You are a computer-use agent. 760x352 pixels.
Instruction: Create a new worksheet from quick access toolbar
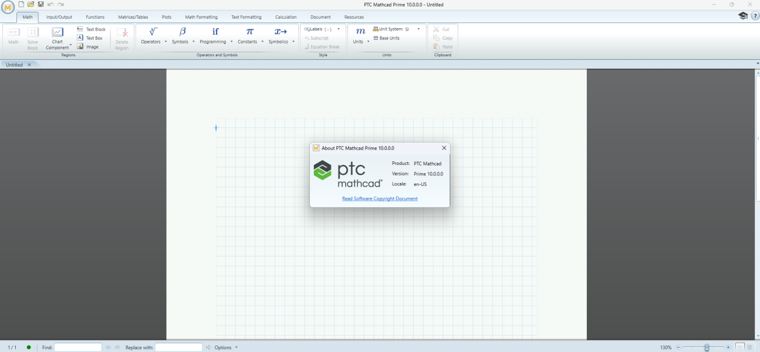22,5
